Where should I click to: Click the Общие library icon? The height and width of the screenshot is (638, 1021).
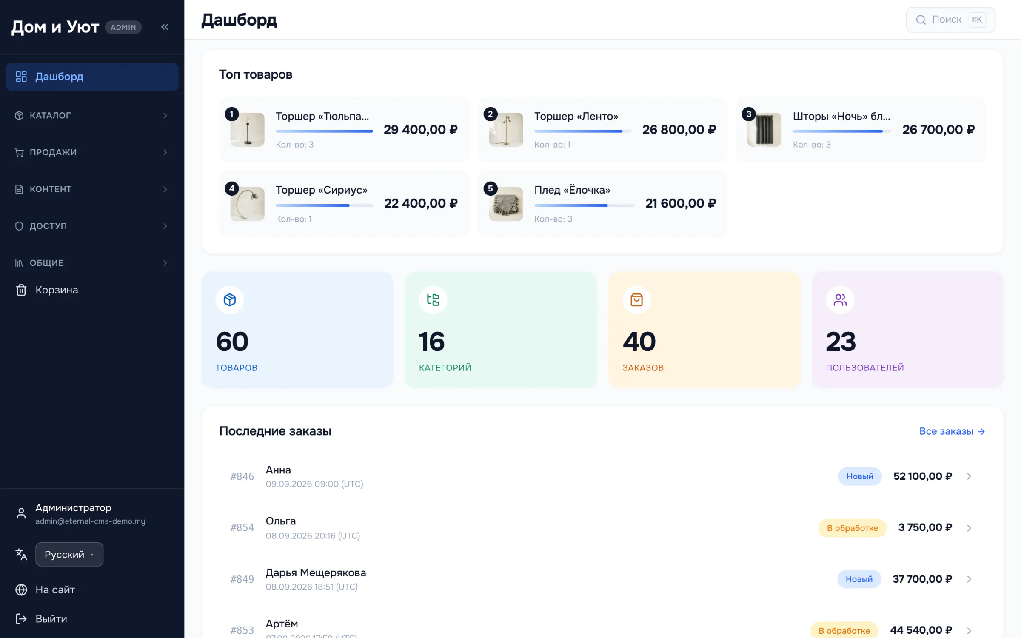19,263
